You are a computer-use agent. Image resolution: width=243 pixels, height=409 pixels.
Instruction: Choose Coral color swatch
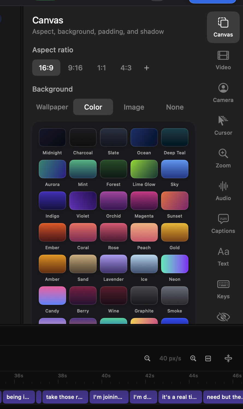click(83, 232)
